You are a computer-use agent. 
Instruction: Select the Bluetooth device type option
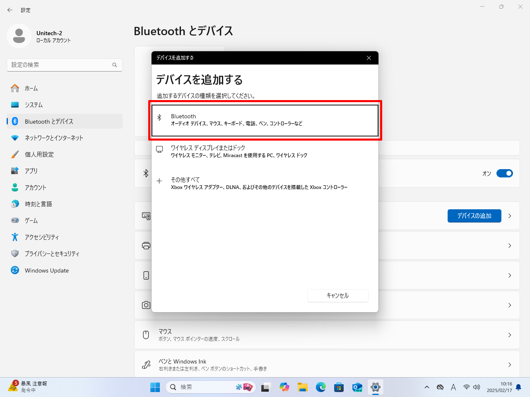pyautogui.click(x=265, y=120)
